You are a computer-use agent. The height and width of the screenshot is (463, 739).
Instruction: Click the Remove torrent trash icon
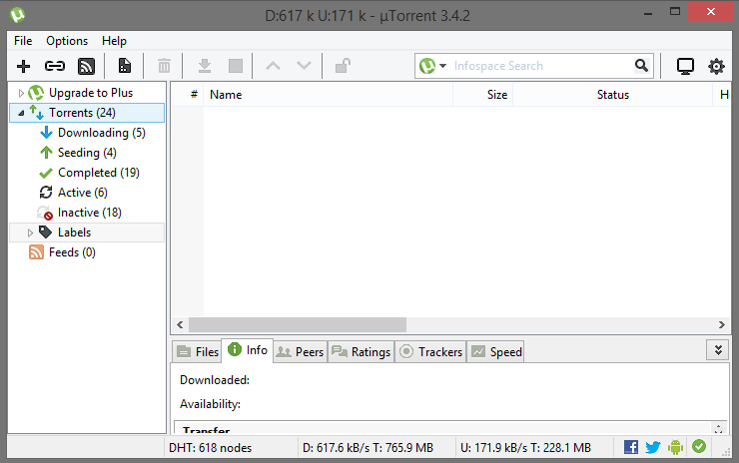[164, 66]
